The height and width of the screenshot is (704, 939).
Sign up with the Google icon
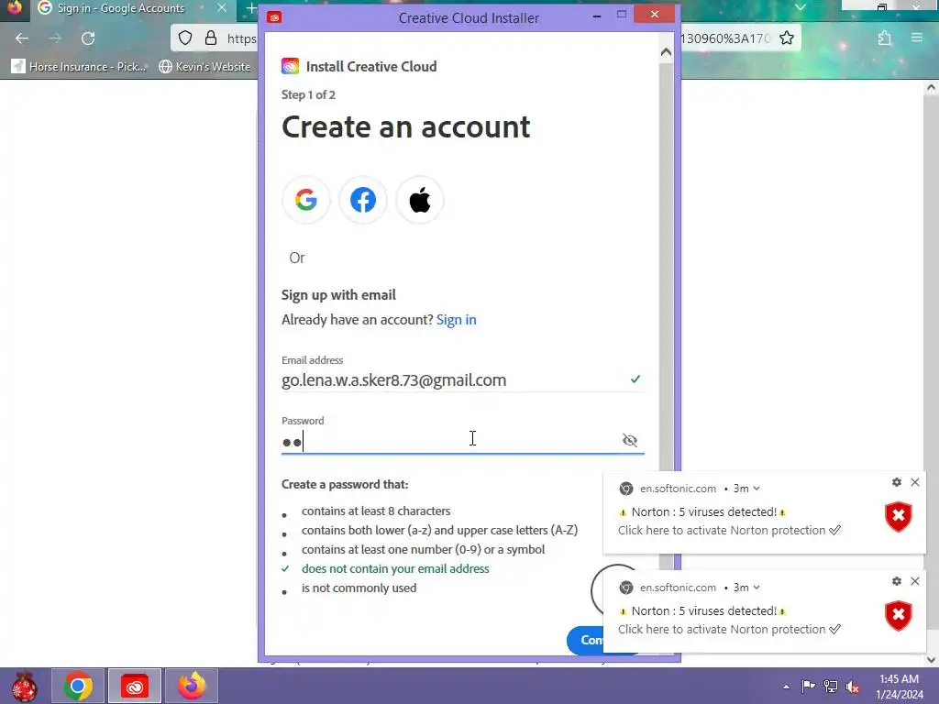pos(306,200)
